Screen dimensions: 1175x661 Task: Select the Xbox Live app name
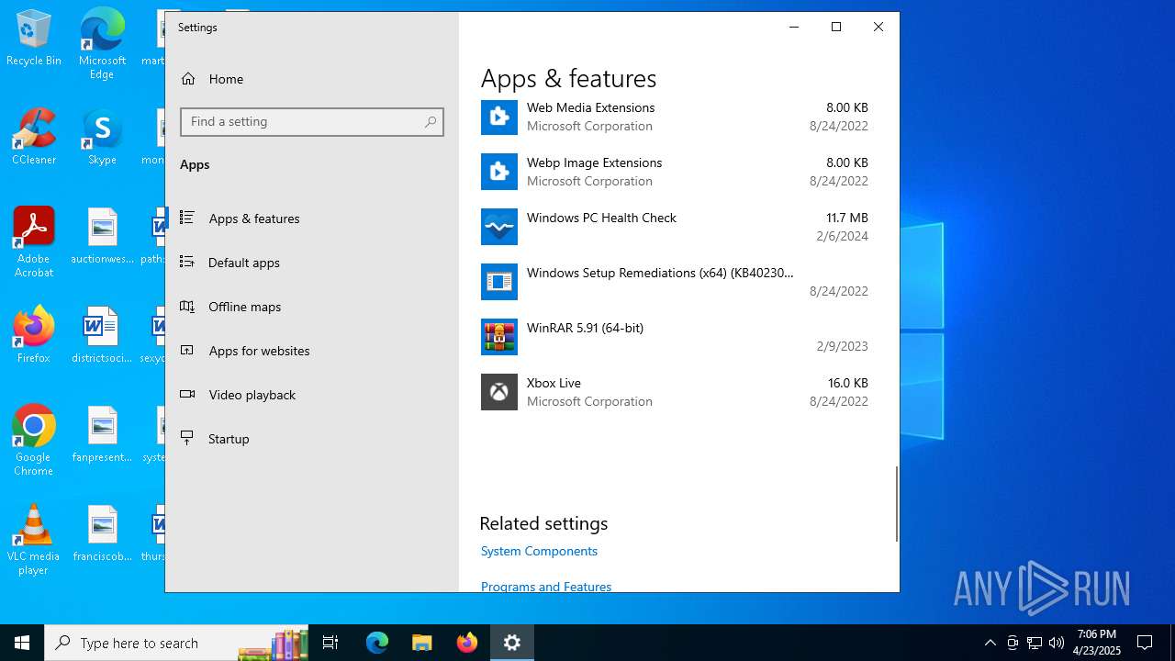(x=554, y=383)
